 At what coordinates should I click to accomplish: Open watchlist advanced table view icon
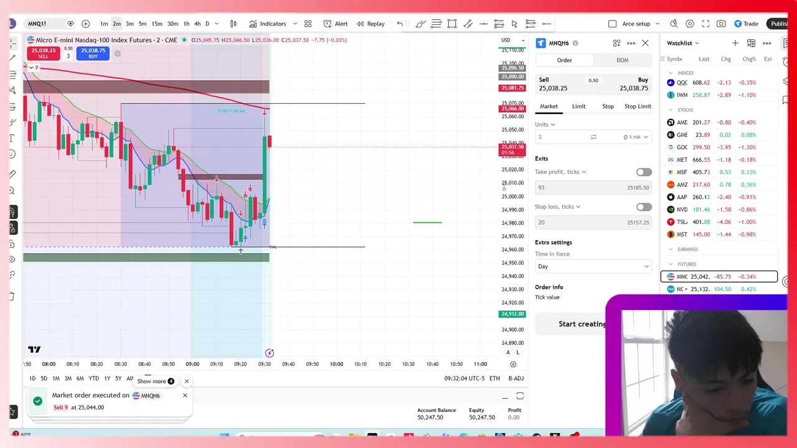751,43
